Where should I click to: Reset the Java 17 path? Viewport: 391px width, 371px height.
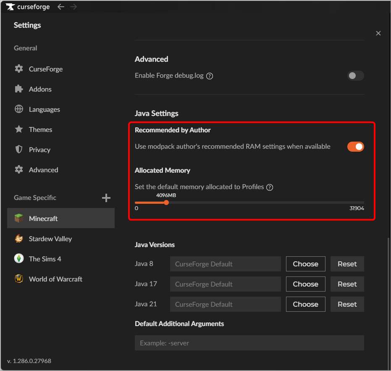pyautogui.click(x=347, y=284)
